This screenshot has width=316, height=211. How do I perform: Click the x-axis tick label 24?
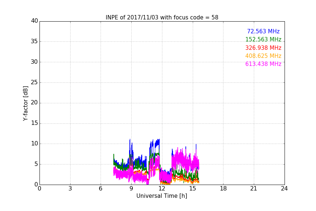pyautogui.click(x=284, y=189)
